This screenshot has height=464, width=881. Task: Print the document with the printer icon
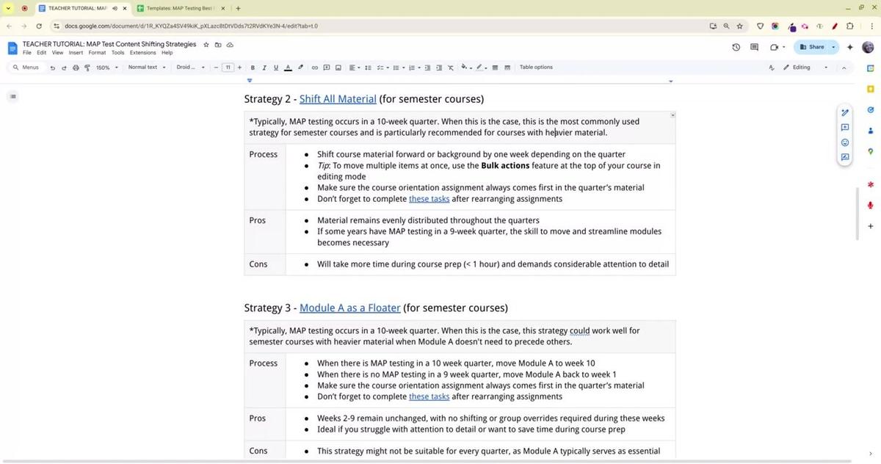pos(76,68)
